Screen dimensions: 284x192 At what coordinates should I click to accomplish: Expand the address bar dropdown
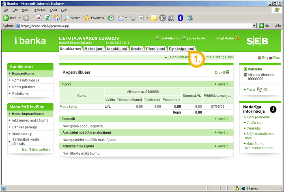254,26
